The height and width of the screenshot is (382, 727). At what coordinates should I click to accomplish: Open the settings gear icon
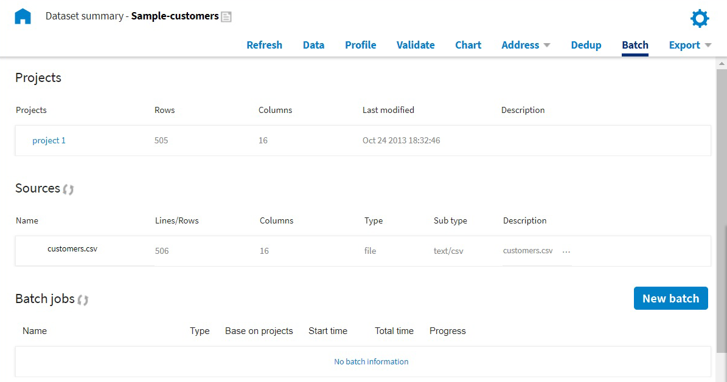[x=700, y=18]
